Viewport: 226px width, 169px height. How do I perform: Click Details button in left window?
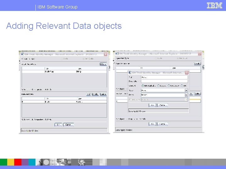point(103,64)
